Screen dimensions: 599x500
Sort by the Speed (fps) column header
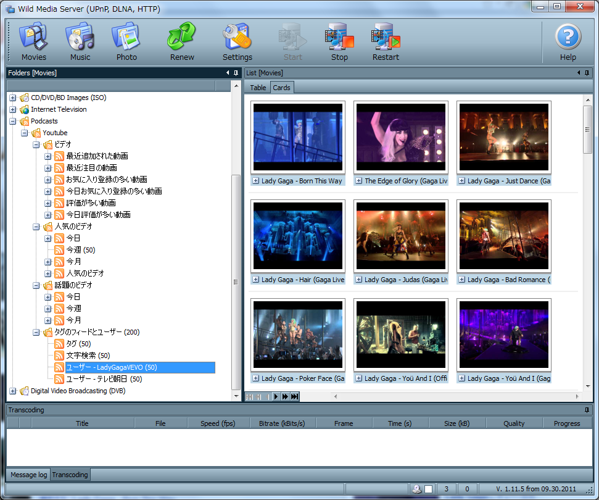(x=218, y=423)
